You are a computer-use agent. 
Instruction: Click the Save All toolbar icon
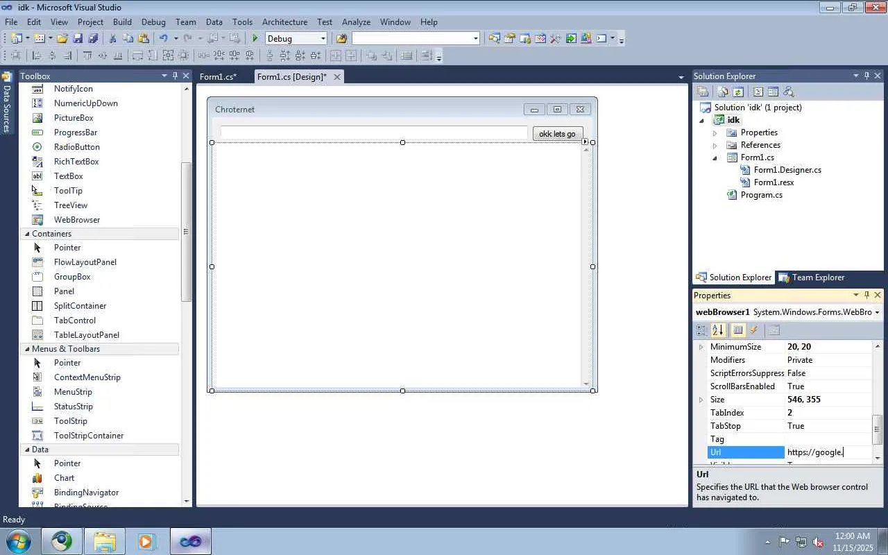pos(93,39)
